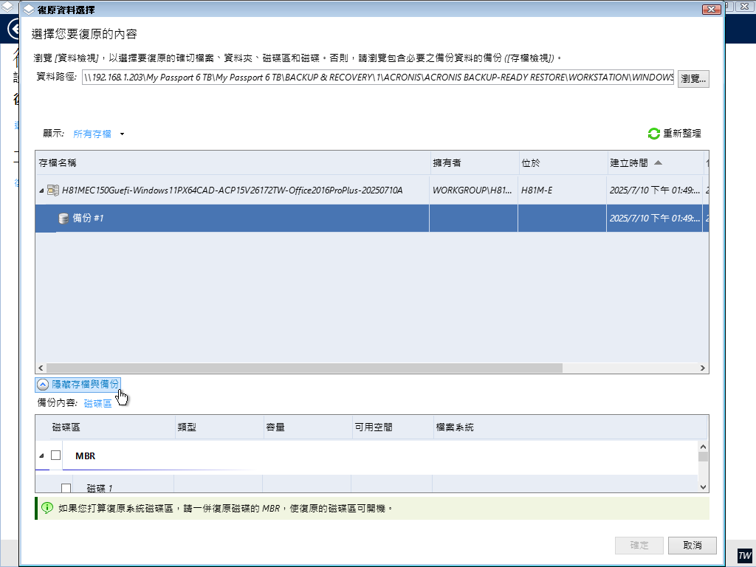The width and height of the screenshot is (756, 567).
Task: Click the 瀏覽... browse button
Action: (693, 78)
